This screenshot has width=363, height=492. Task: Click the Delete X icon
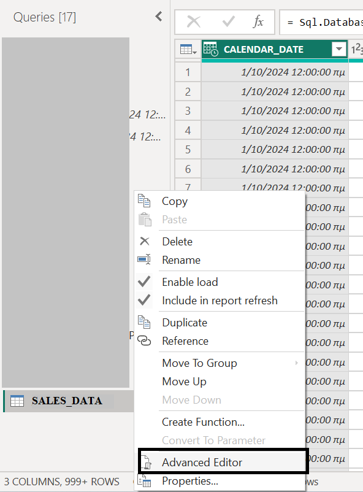point(144,241)
